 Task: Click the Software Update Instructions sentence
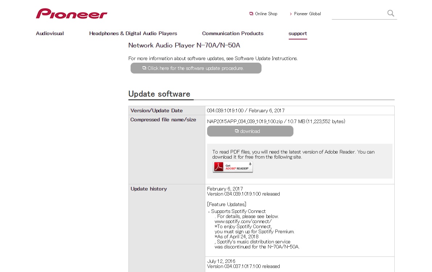point(213,58)
